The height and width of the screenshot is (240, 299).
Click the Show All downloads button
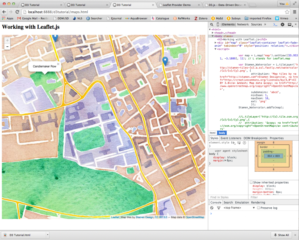tap(281, 235)
